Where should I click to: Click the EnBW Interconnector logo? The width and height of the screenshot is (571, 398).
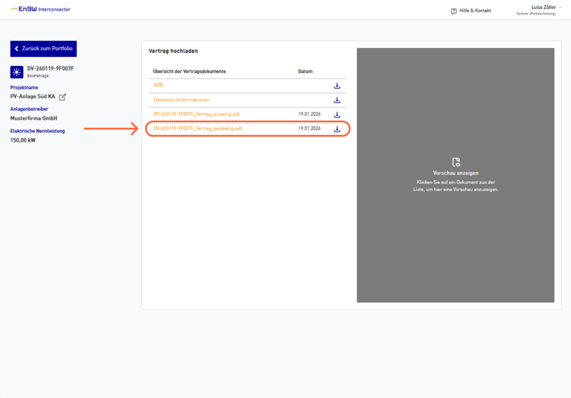point(41,9)
